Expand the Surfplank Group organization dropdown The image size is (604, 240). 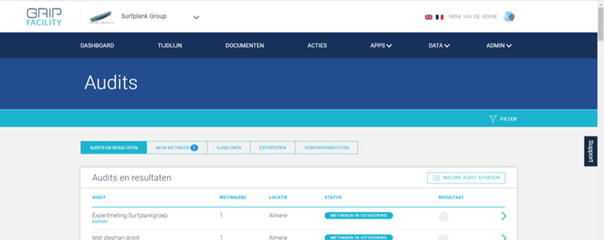[x=196, y=17]
